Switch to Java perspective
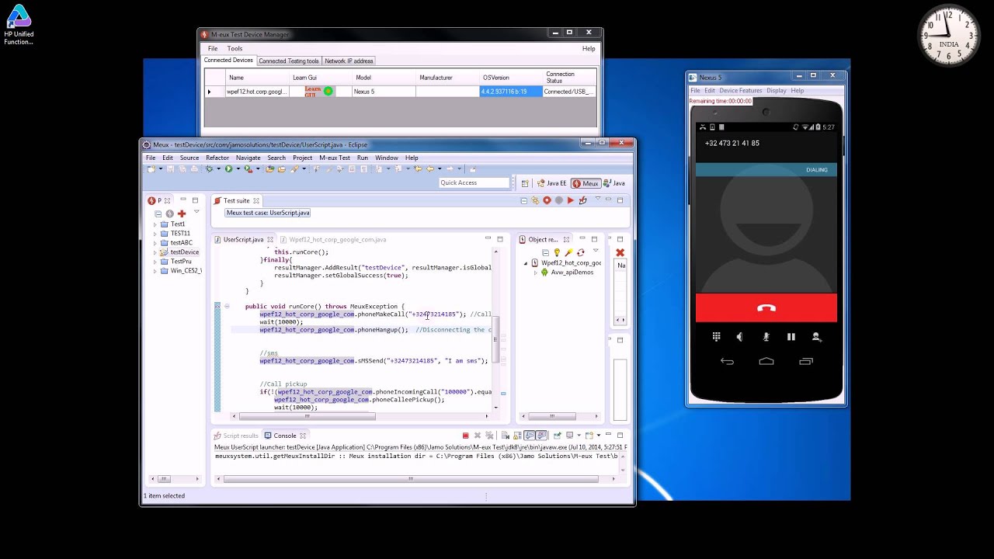This screenshot has width=994, height=559. 614,183
